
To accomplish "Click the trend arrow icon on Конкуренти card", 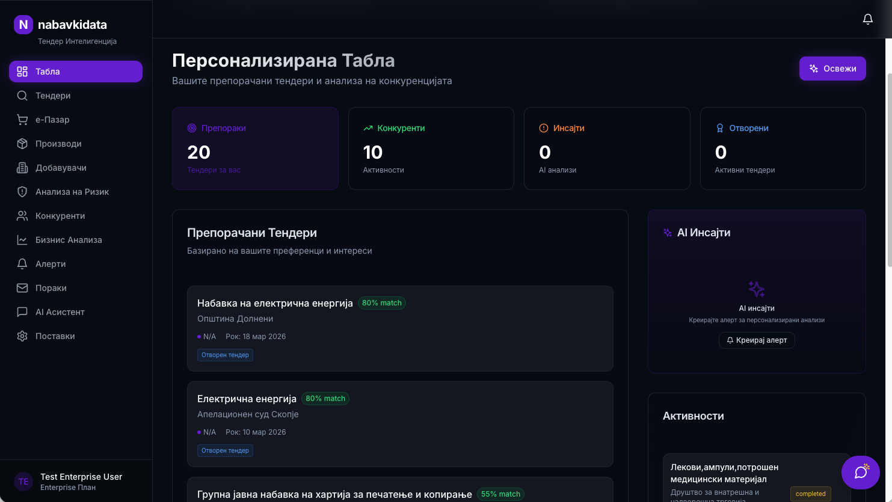I will (x=368, y=128).
